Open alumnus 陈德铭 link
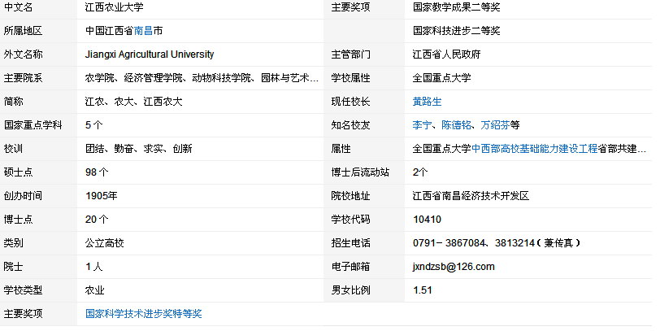660x331 pixels. point(456,125)
